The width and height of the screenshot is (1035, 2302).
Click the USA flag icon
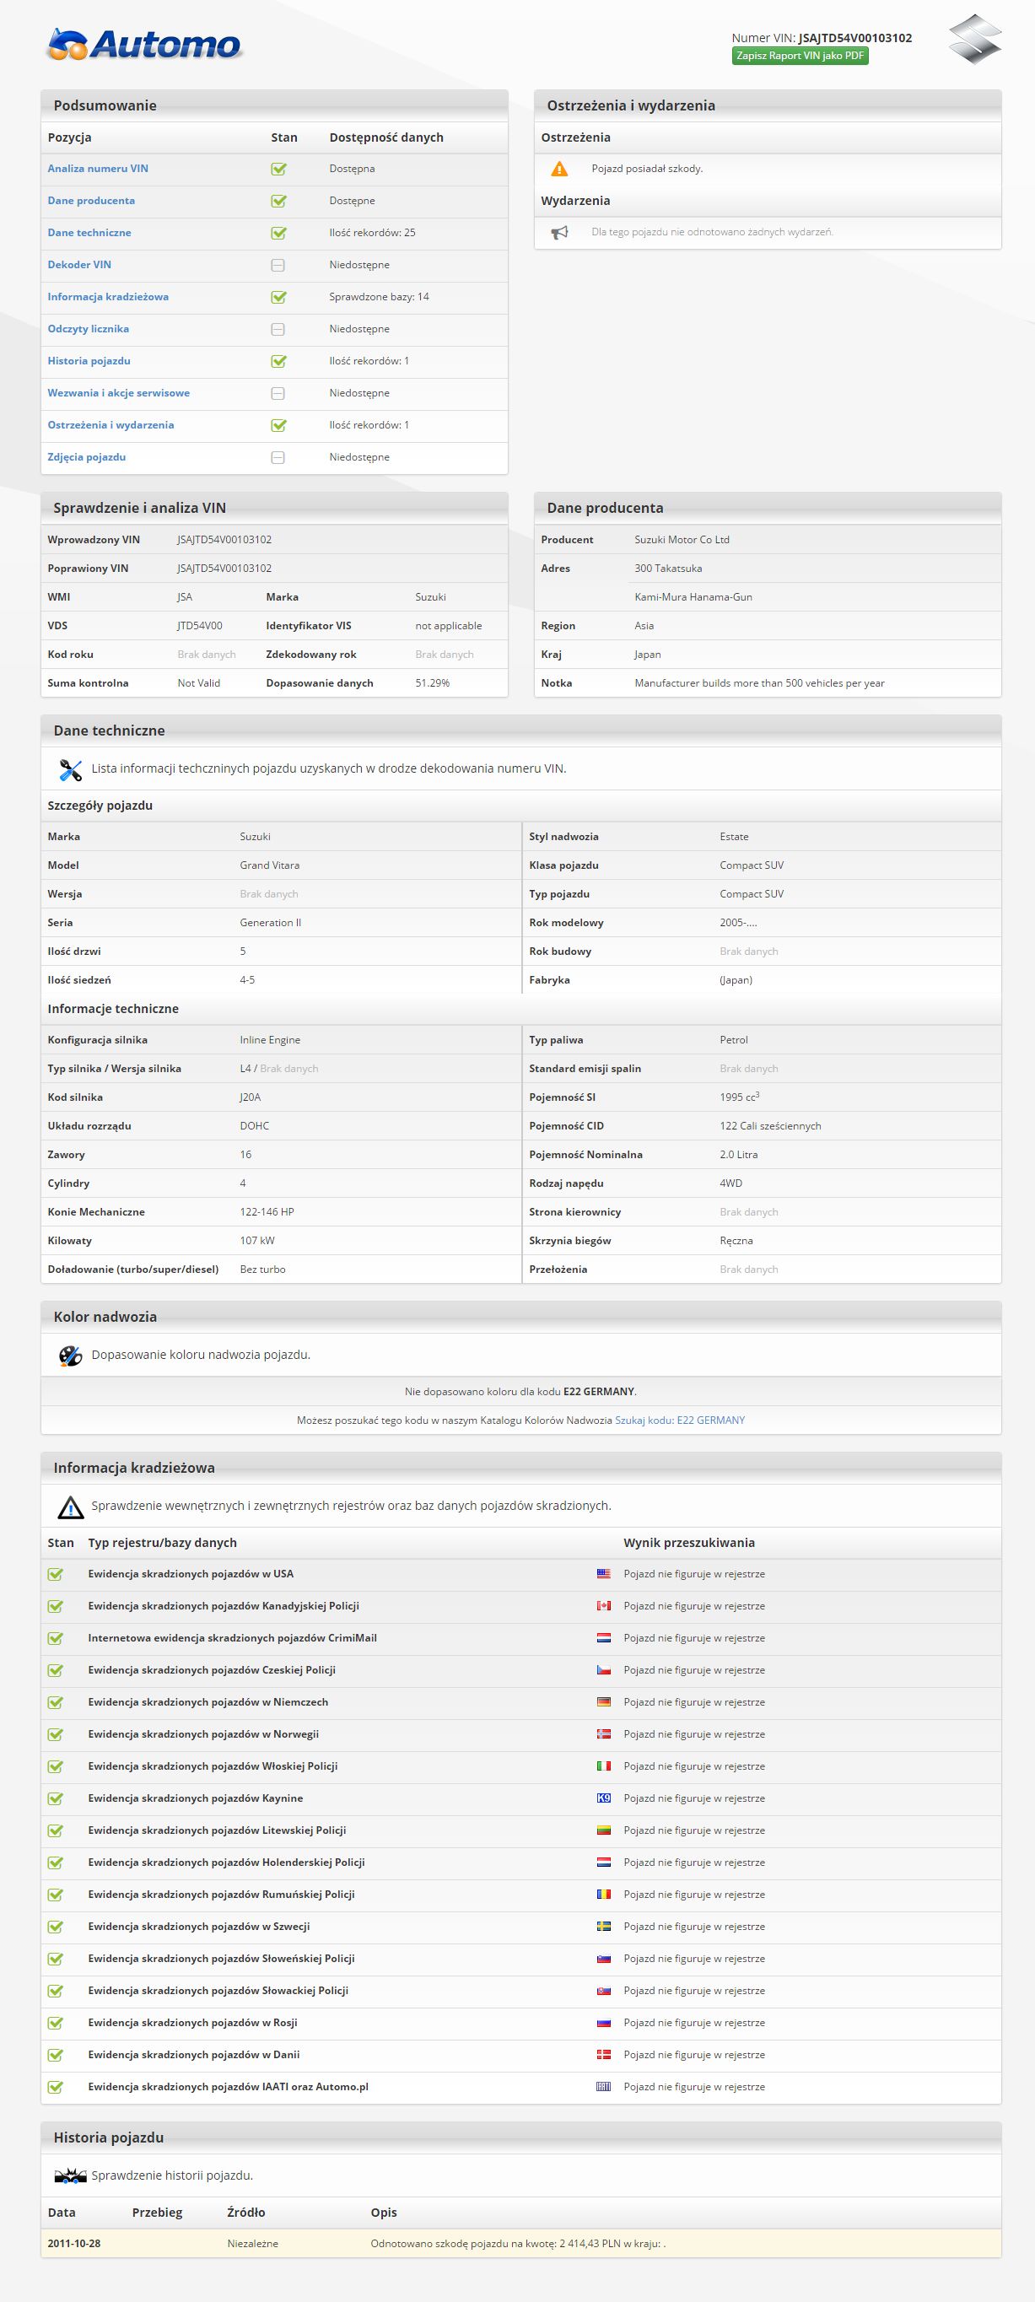[603, 1574]
